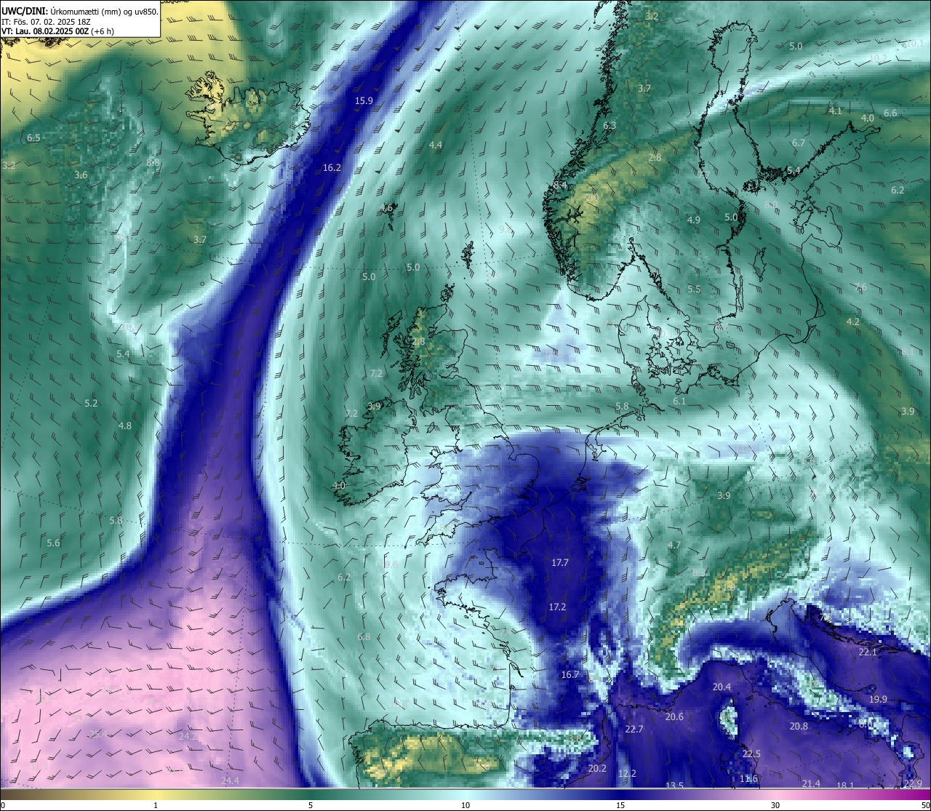Image resolution: width=931 pixels, height=811 pixels.
Task: Click the 22.1 value label
Action: point(868,653)
